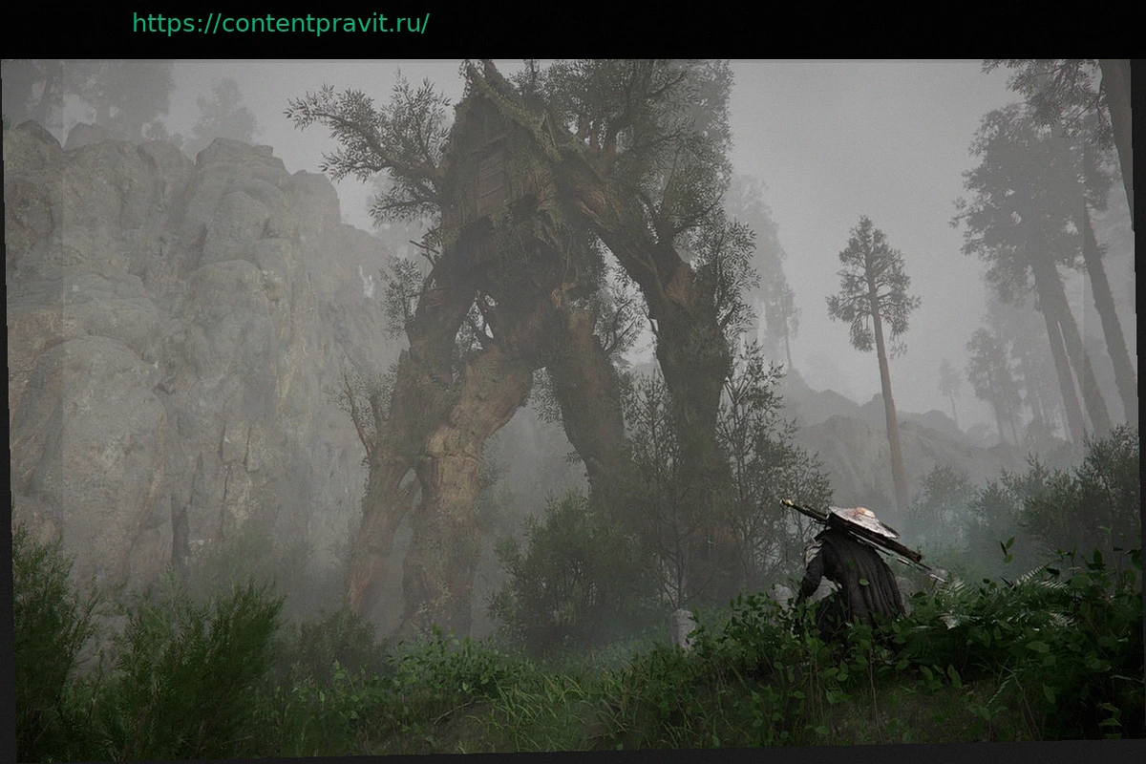Click the character's conical straw hat
The width and height of the screenshot is (1146, 764).
pos(862,520)
